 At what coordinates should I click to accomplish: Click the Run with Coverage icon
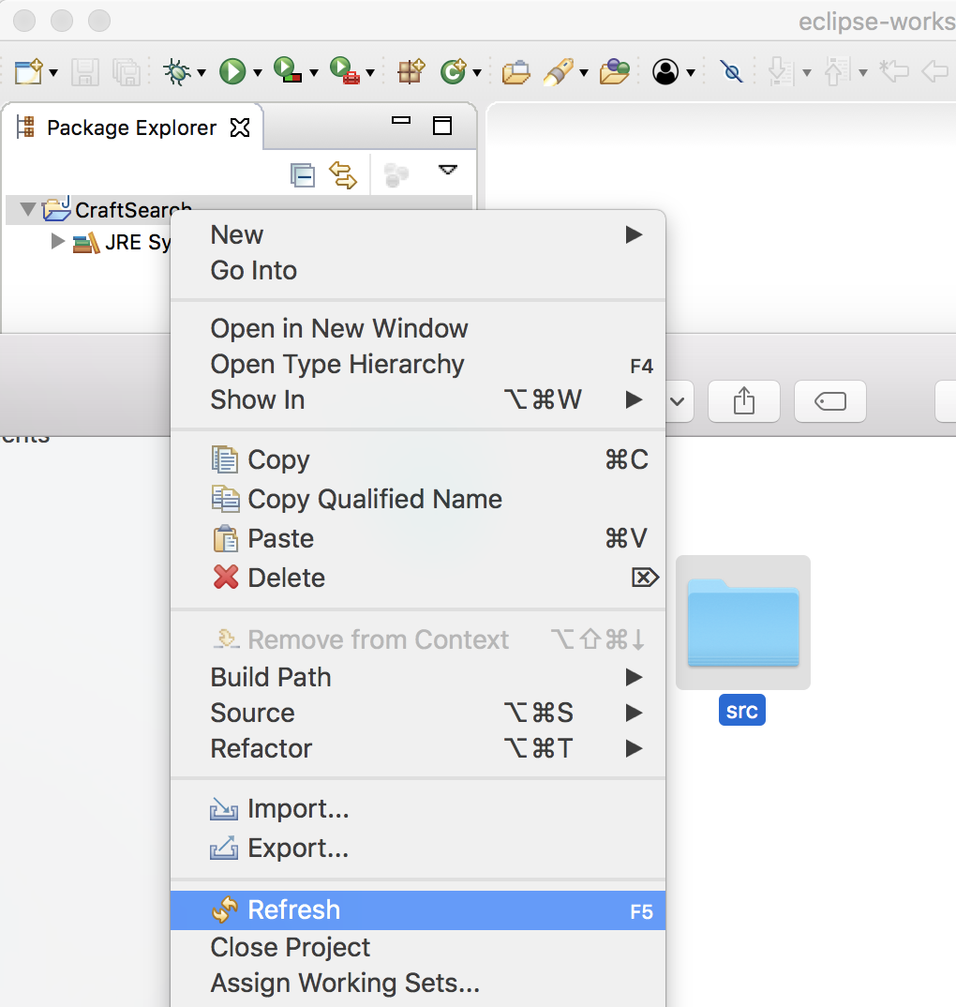287,71
